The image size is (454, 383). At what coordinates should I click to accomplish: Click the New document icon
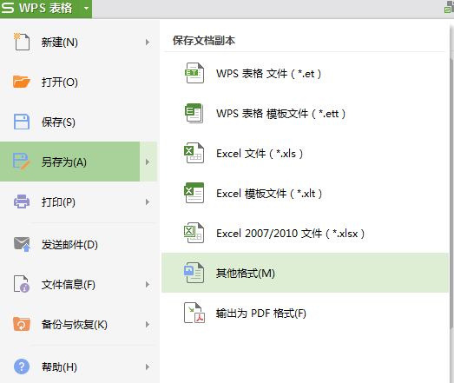tap(22, 42)
